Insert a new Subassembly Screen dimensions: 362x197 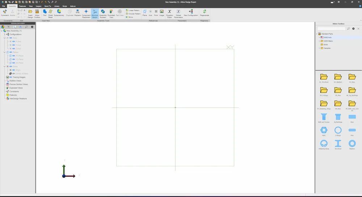coord(59,13)
